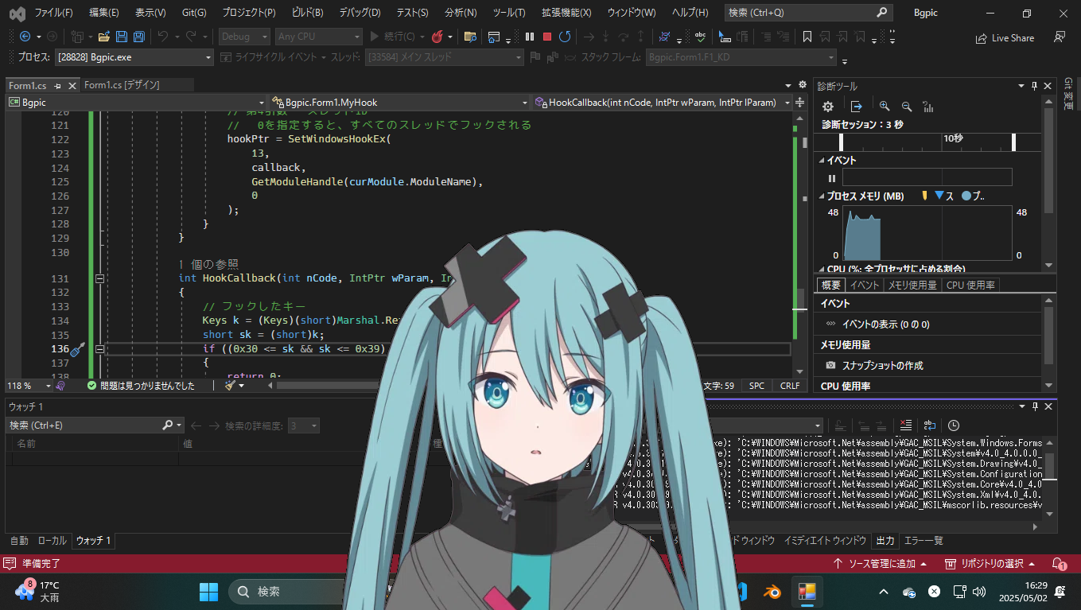Click イベントの表示 (0 の 0) link
Image resolution: width=1081 pixels, height=610 pixels.
885,324
